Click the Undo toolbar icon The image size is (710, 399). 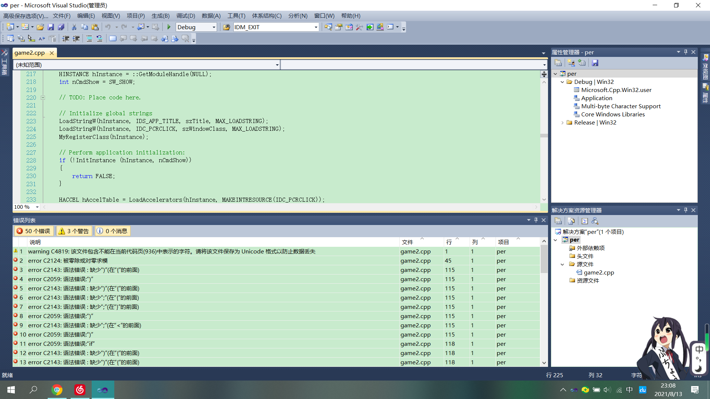(x=108, y=27)
